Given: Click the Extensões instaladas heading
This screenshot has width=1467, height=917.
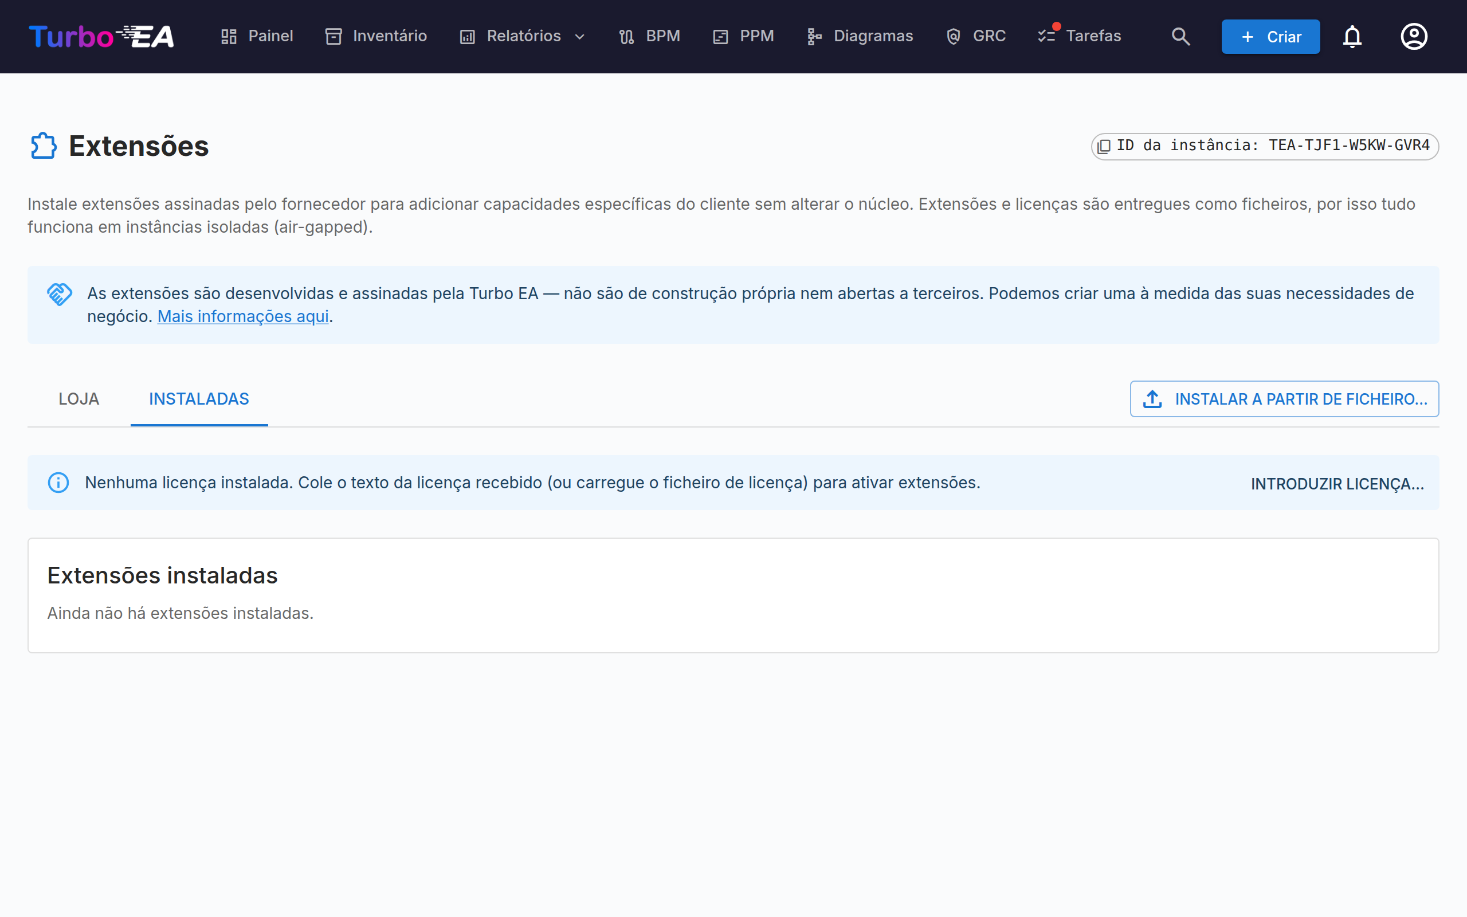Looking at the screenshot, I should coord(163,575).
